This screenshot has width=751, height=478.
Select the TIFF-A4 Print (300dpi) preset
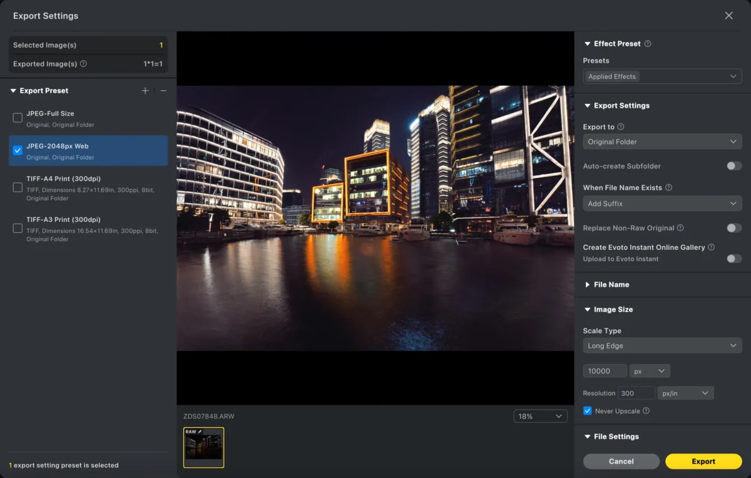point(18,187)
